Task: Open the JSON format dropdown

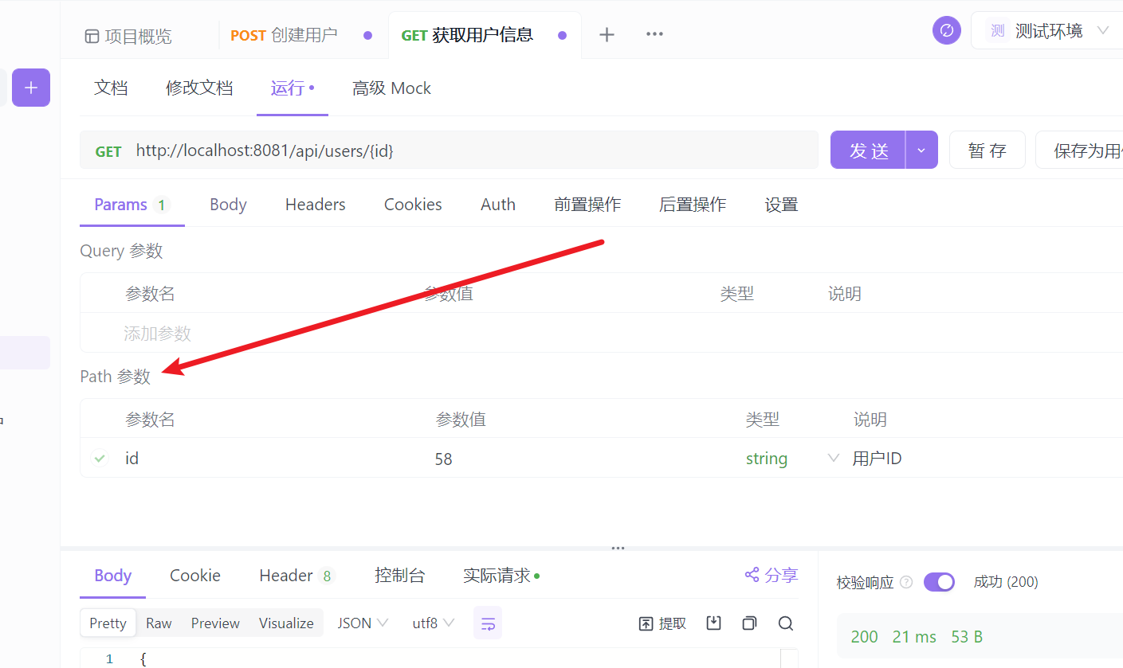Action: [x=363, y=623]
